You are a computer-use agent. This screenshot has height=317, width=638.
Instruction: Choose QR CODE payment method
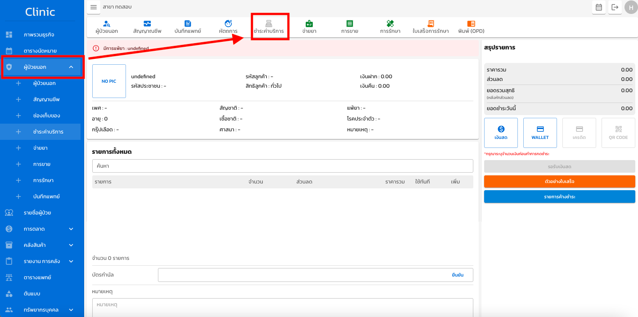tap(618, 133)
